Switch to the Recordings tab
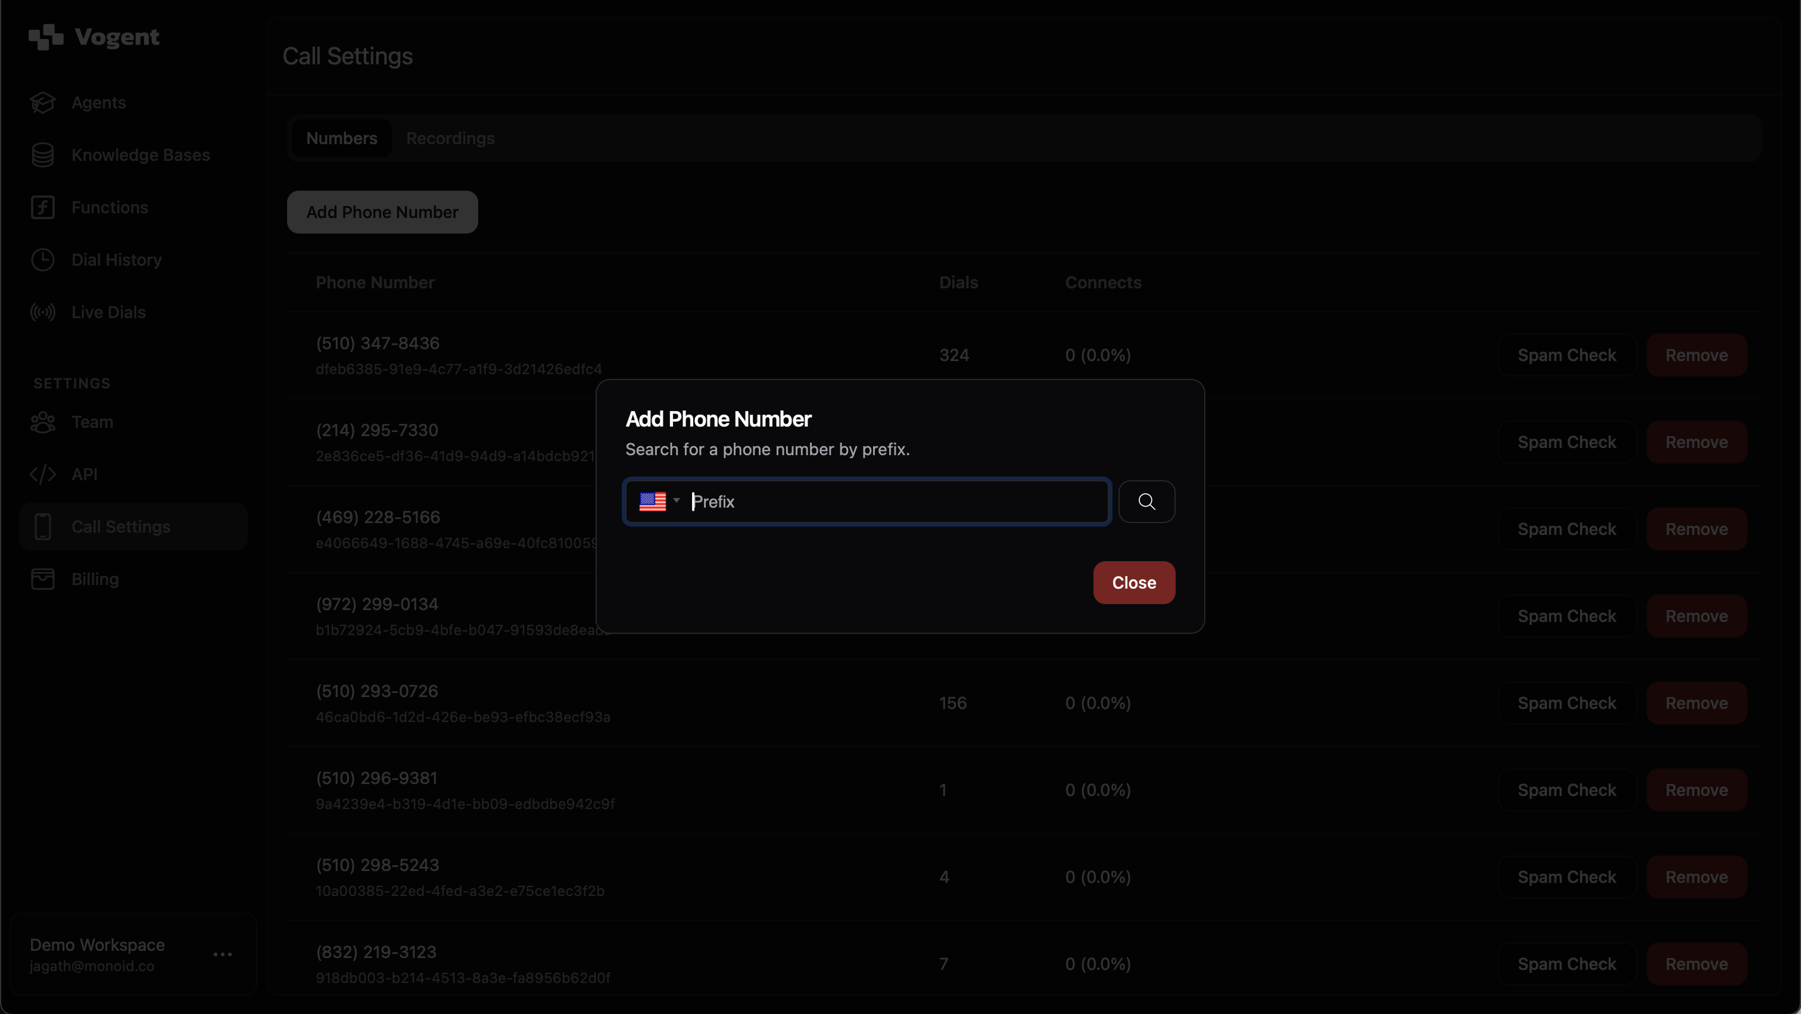The height and width of the screenshot is (1014, 1801). coord(450,138)
